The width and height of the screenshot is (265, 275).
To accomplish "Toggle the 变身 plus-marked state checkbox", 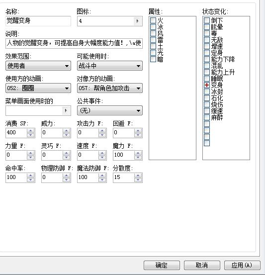I will (207, 85).
